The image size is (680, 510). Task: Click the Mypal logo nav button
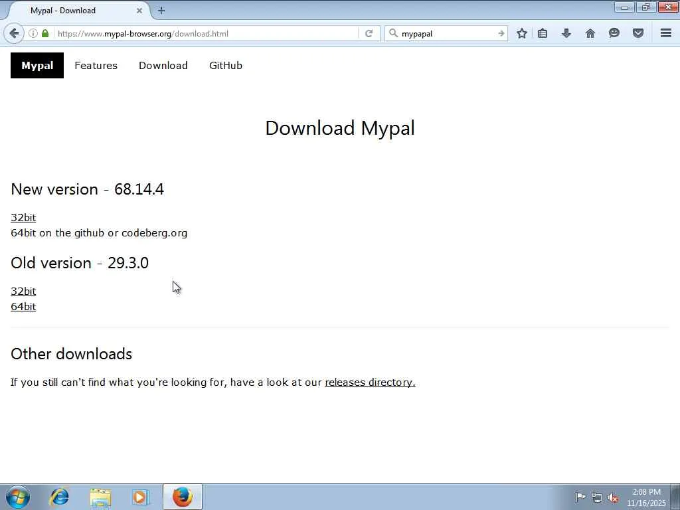coord(37,66)
